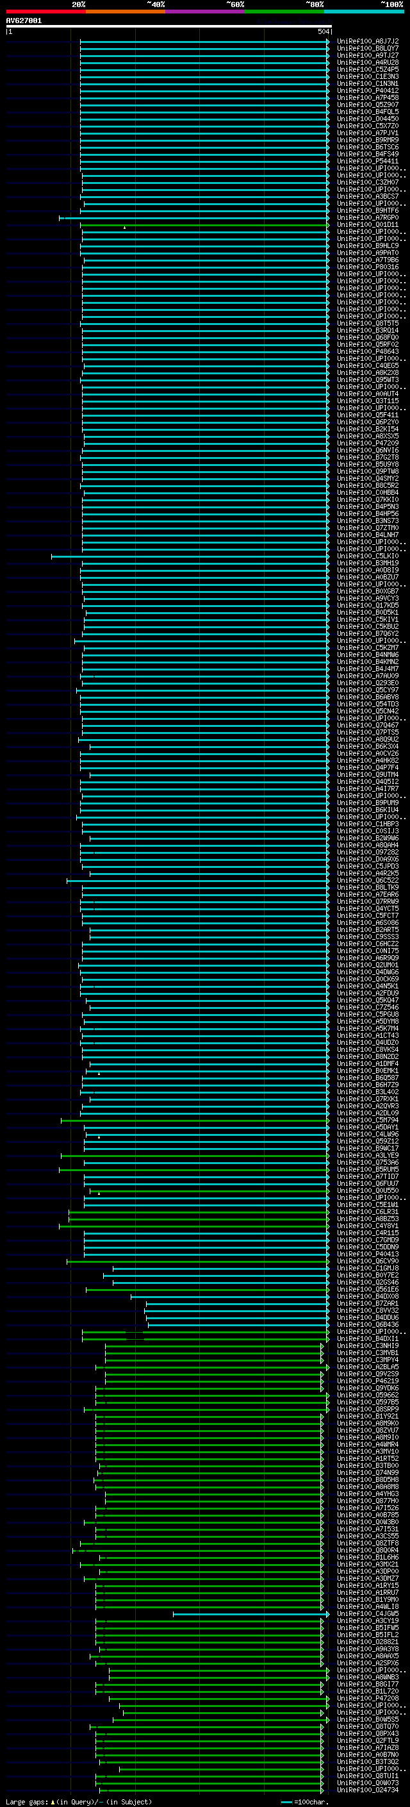Select the hit label UniRef100_A8QAH4
The height and width of the screenshot is (1807, 410).
[368, 845]
